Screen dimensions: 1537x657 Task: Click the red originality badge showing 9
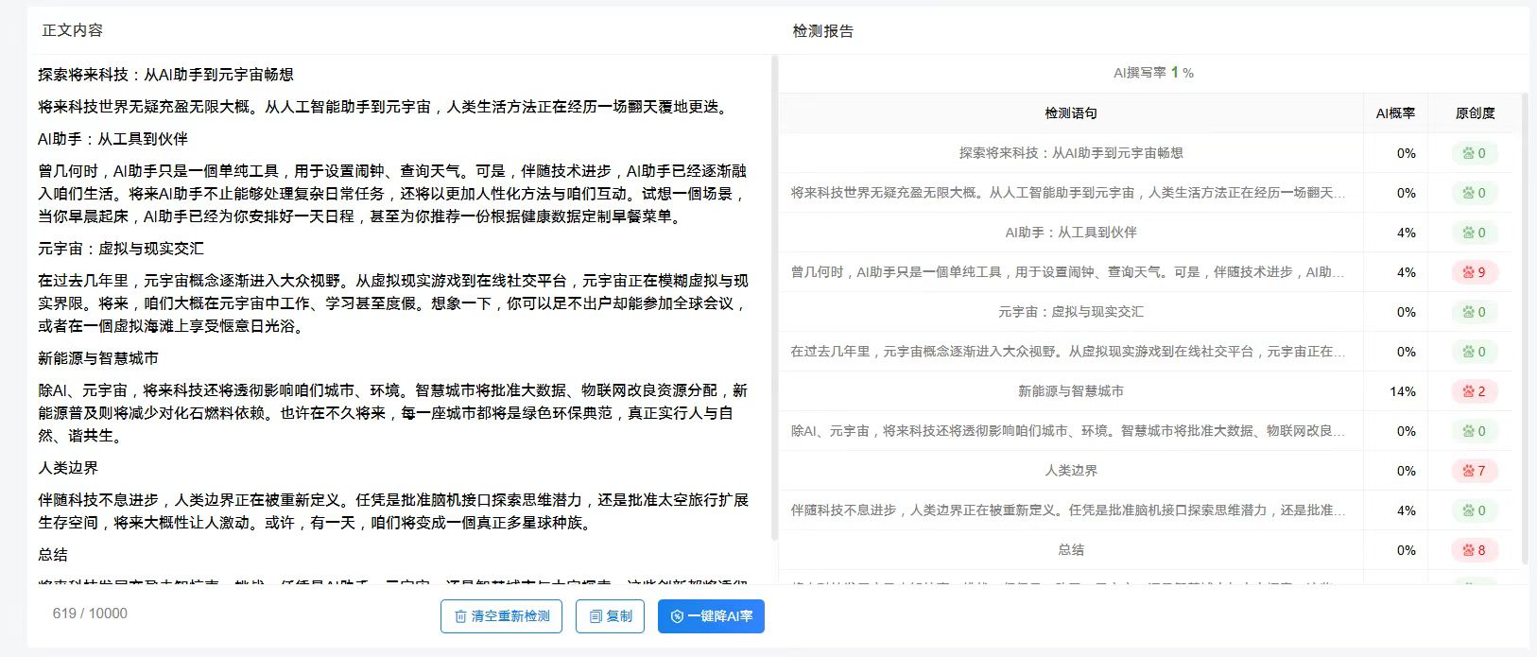1474,272
